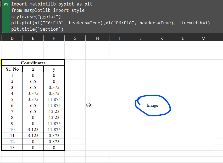Screen dimensions: 223x163
Task: Click the merged "Coordinates" header cell
Action: pyautogui.click(x=33, y=63)
